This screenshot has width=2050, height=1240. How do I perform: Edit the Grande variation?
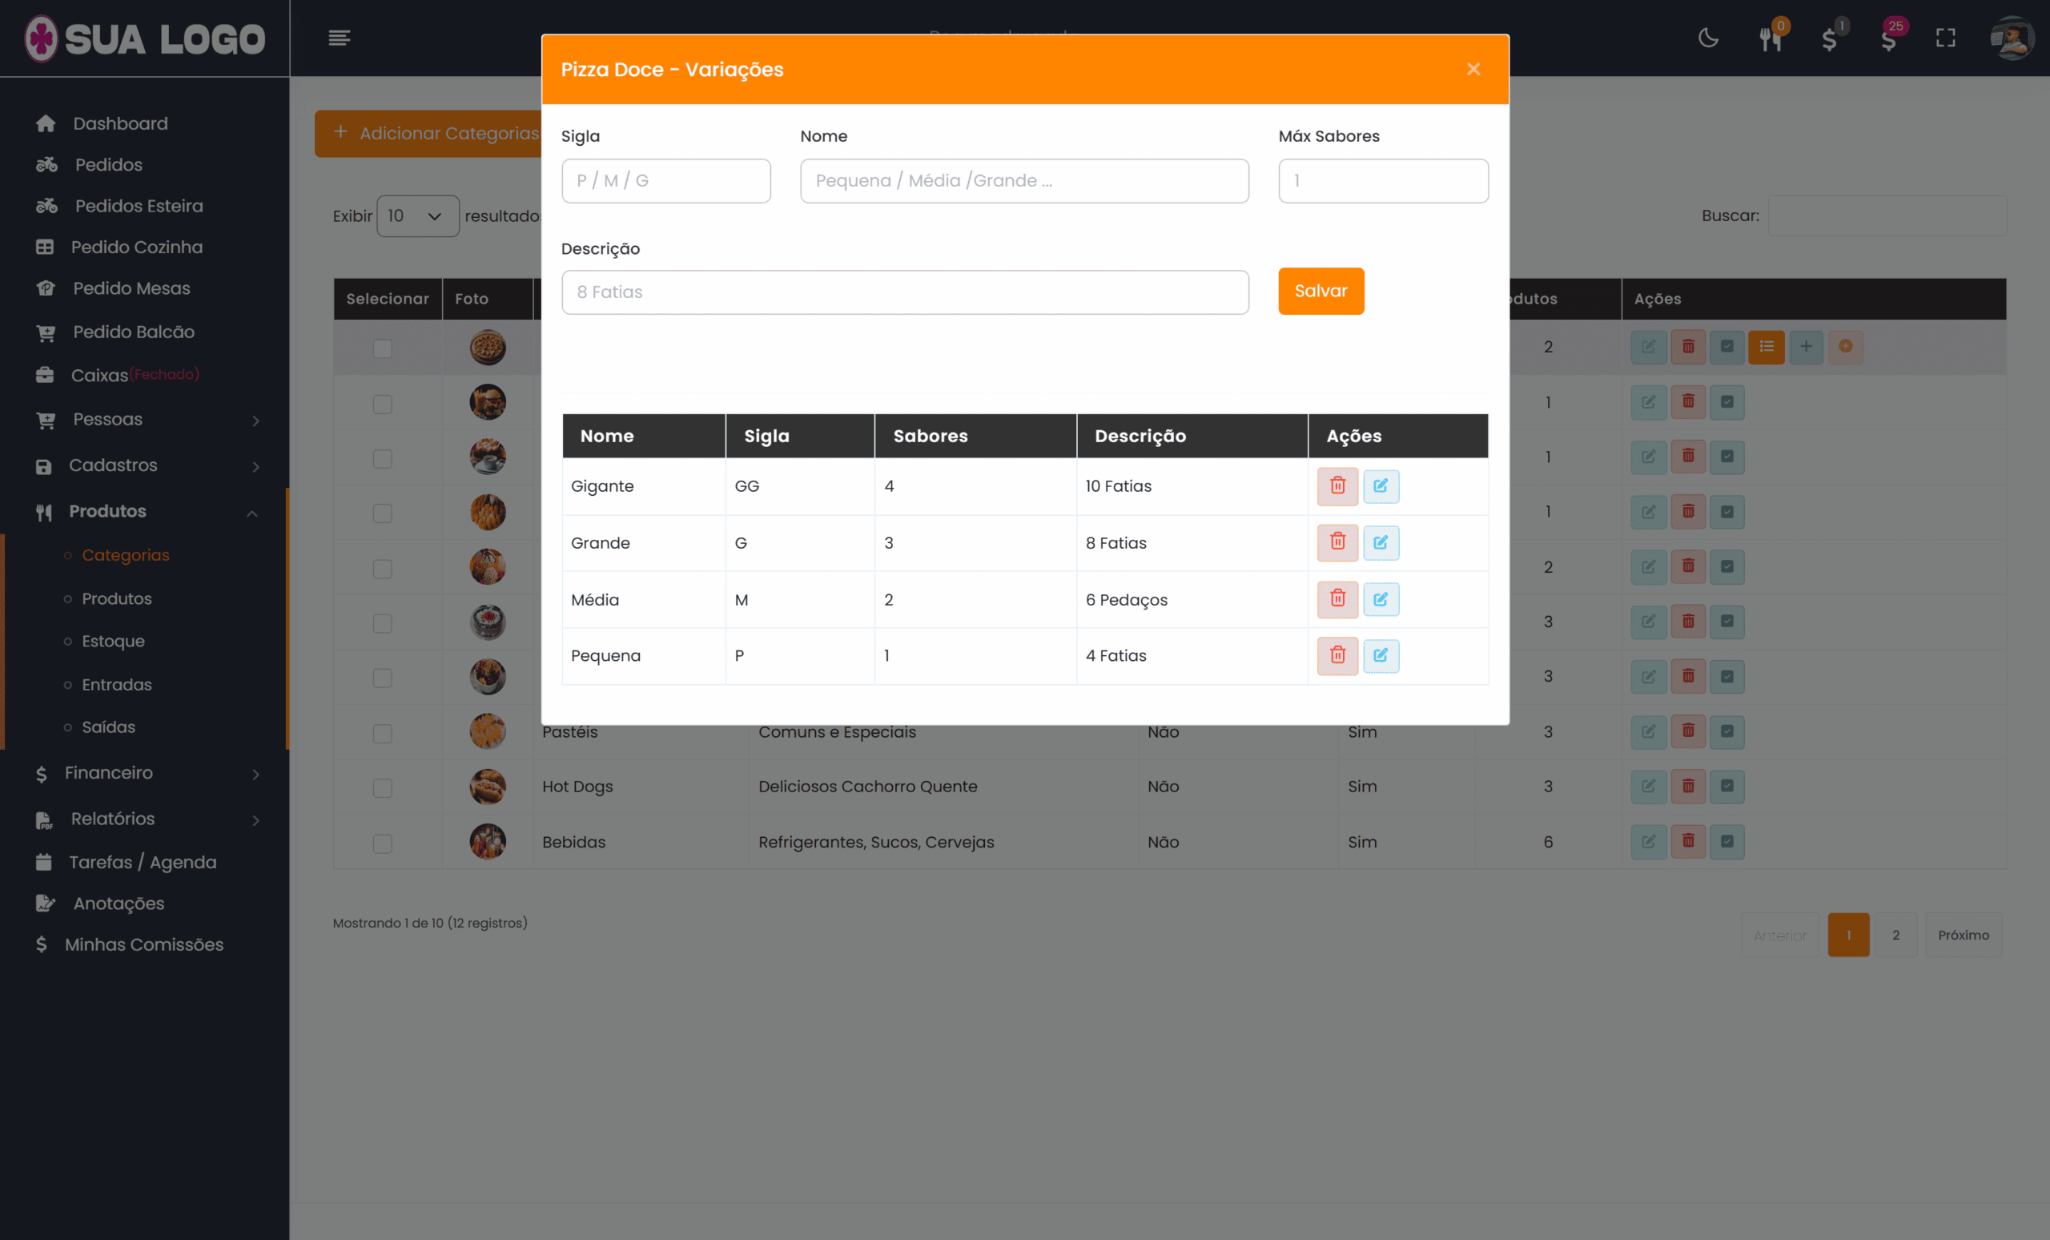click(x=1381, y=542)
